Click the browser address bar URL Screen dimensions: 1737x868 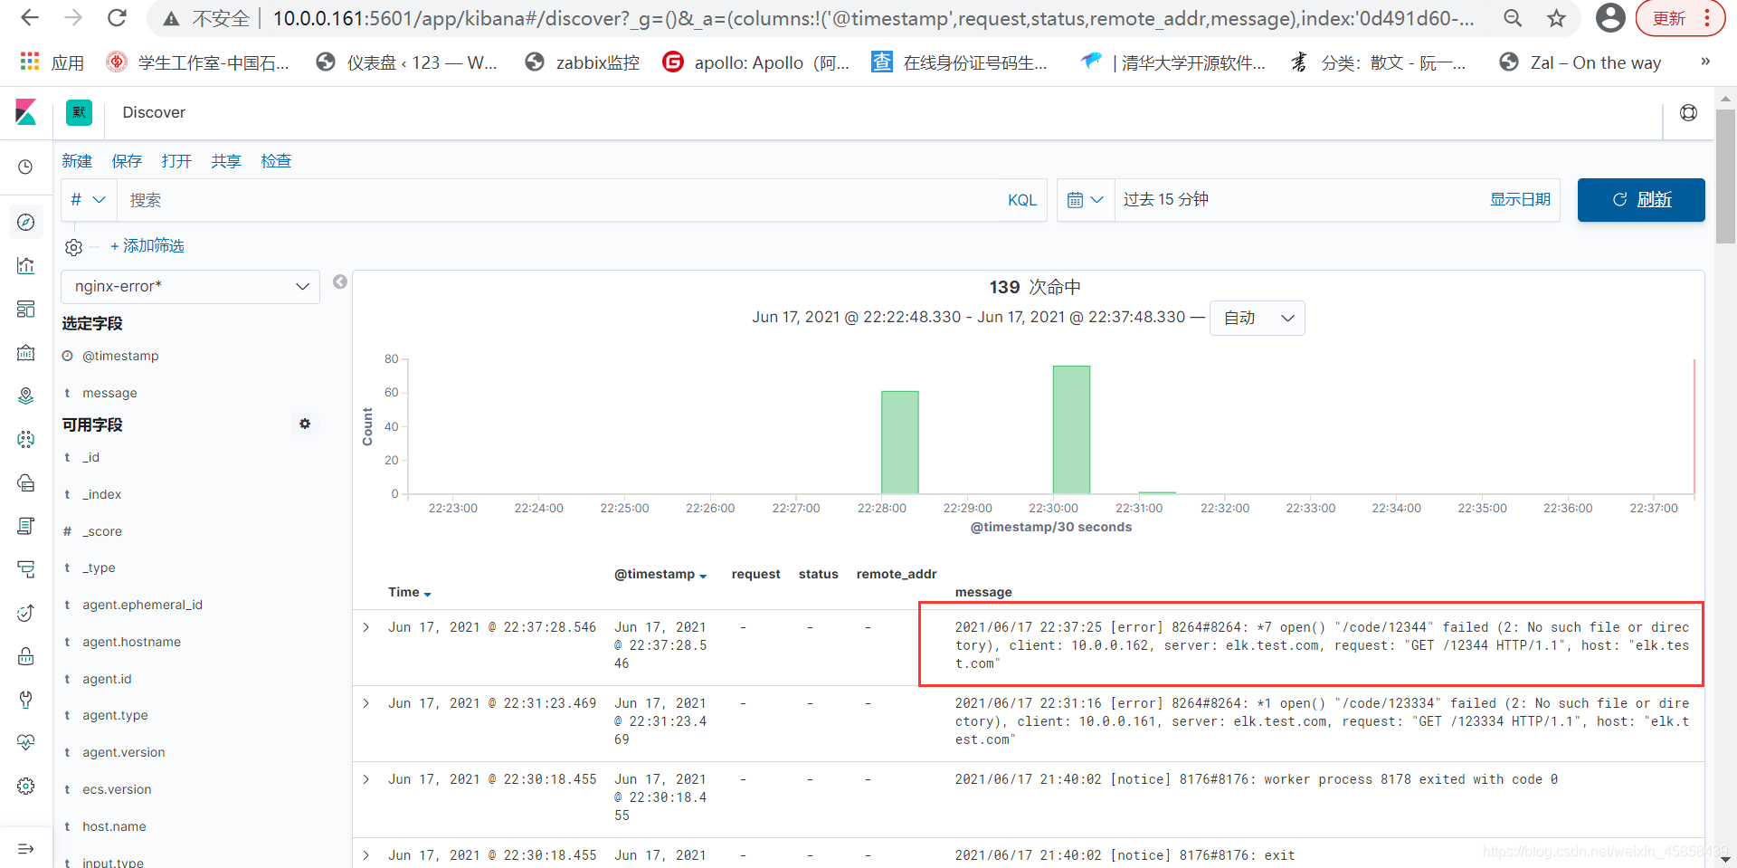click(x=873, y=18)
